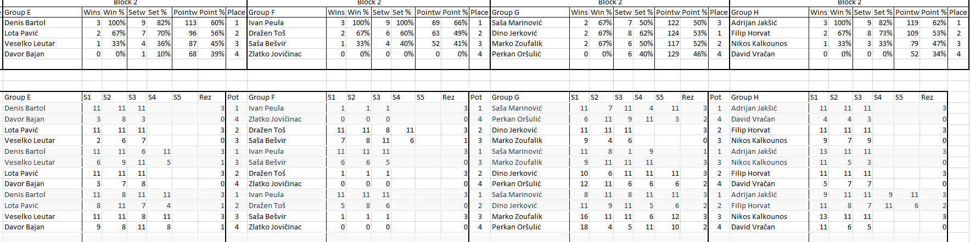Click Marko Zoufalik's Pointw value 117
The width and height of the screenshot is (970, 242).
point(673,44)
